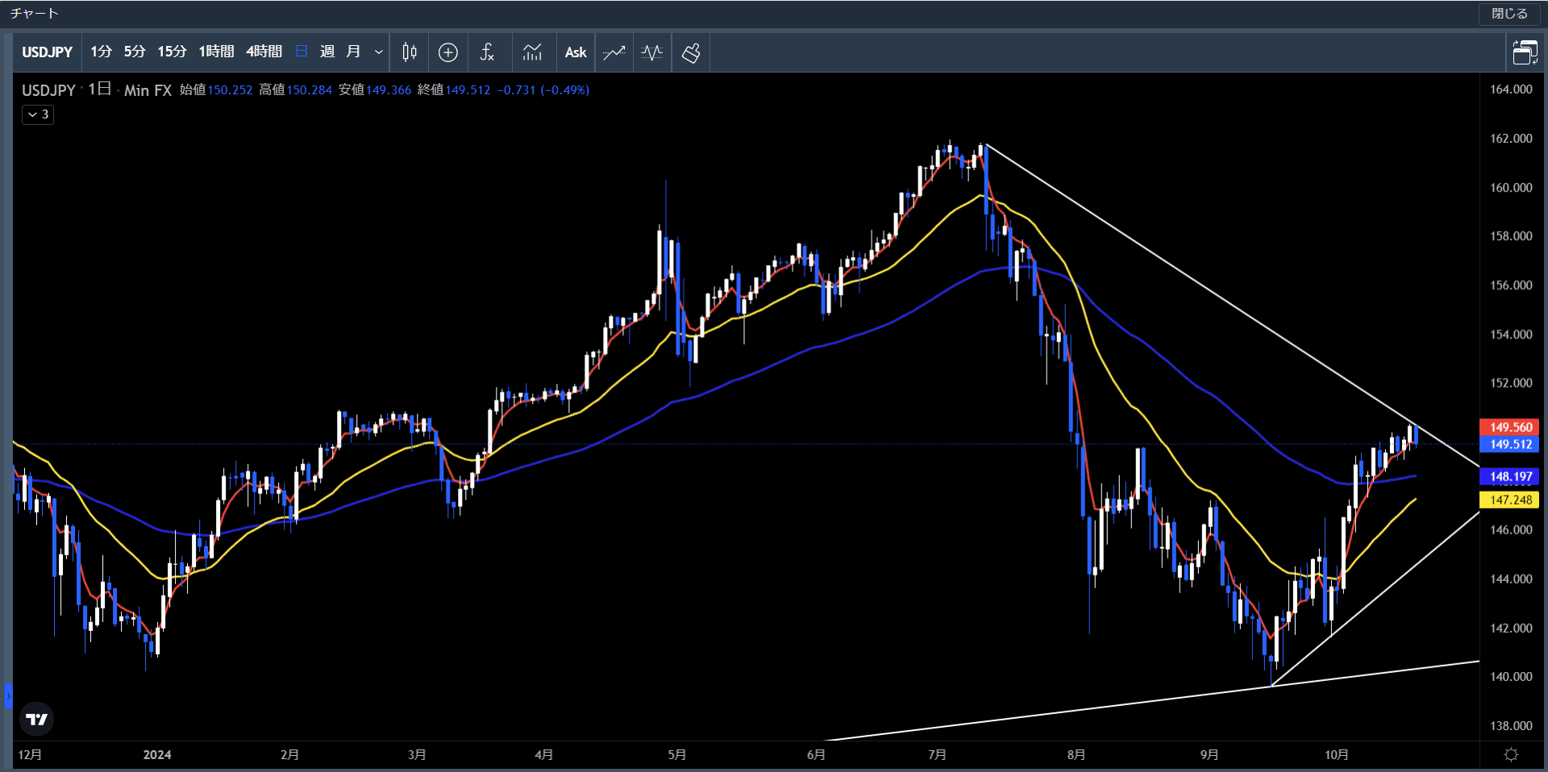Click the dashed trend line icon
This screenshot has height=772, width=1548.
click(x=614, y=52)
